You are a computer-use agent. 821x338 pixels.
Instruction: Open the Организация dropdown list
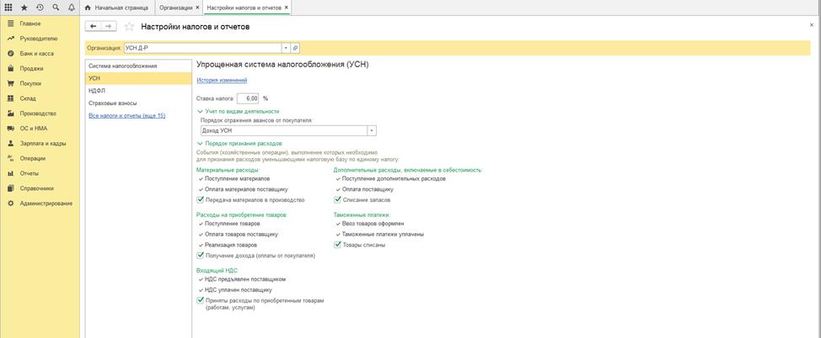[x=285, y=48]
